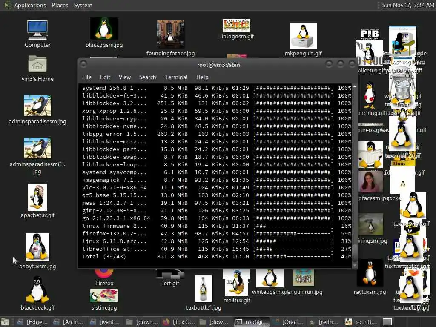The image size is (436, 327).
Task: Click the systemd-256.8-1 line
Action: click(x=217, y=88)
